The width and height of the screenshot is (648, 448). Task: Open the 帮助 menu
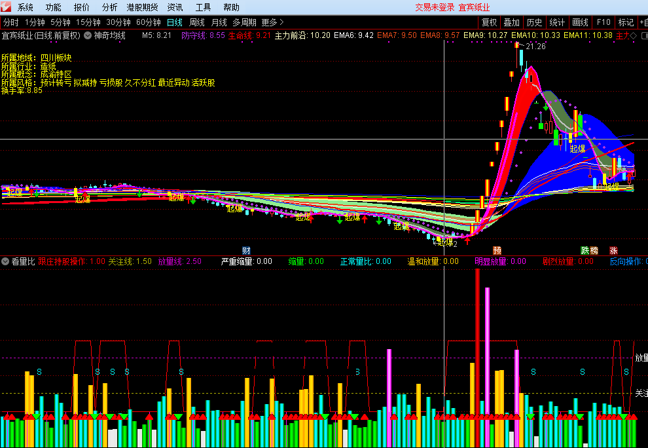click(x=231, y=7)
